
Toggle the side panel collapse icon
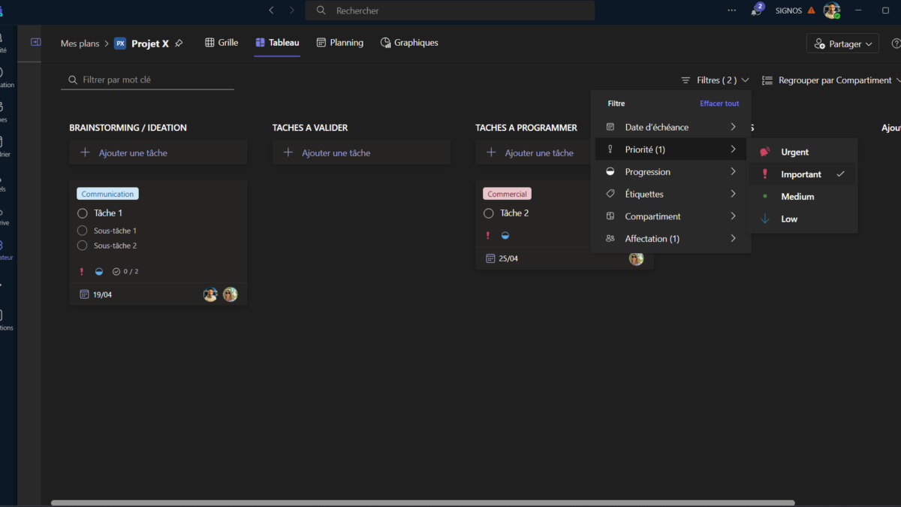point(35,43)
